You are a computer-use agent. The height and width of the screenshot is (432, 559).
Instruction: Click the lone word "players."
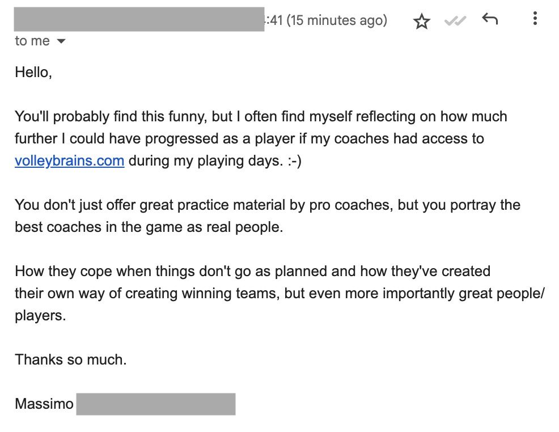tap(40, 316)
